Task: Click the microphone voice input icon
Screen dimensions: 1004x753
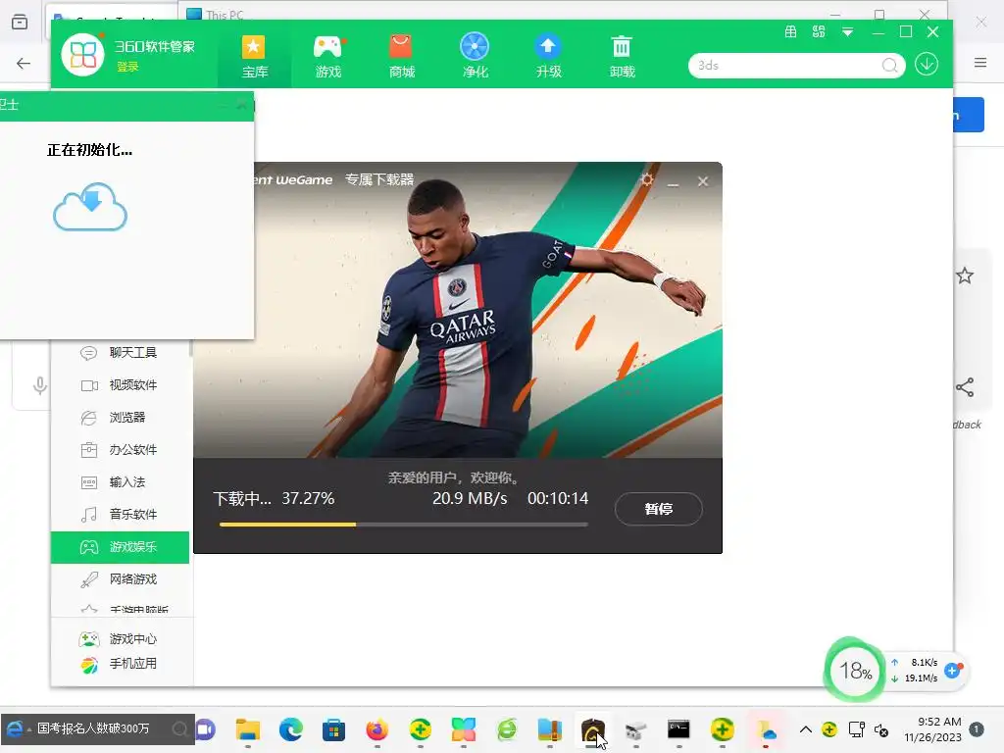Action: [x=39, y=385]
